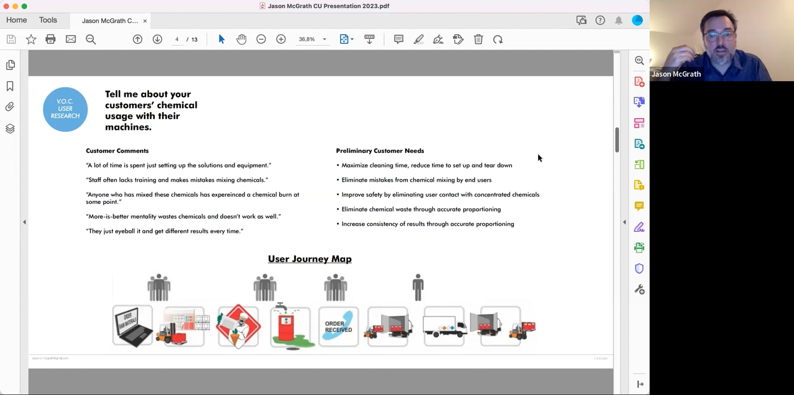Open the fit page options dropdown
The height and width of the screenshot is (395, 794).
pyautogui.click(x=352, y=39)
